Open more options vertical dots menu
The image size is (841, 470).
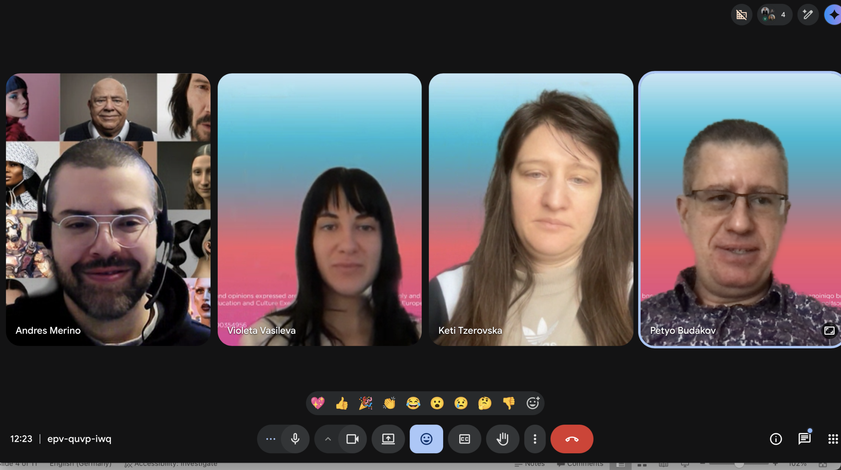click(535, 439)
